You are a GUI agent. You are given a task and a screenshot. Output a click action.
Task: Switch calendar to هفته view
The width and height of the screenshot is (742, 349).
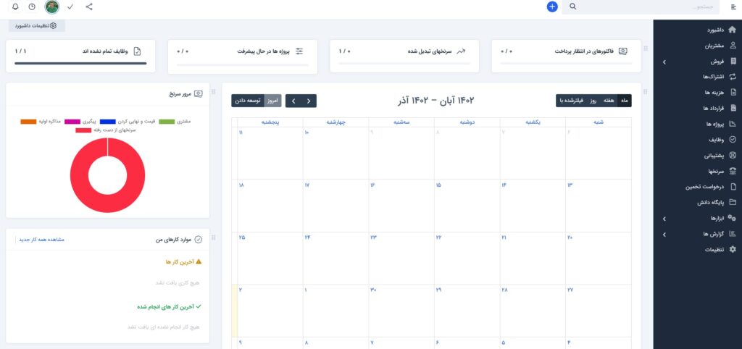tap(608, 101)
